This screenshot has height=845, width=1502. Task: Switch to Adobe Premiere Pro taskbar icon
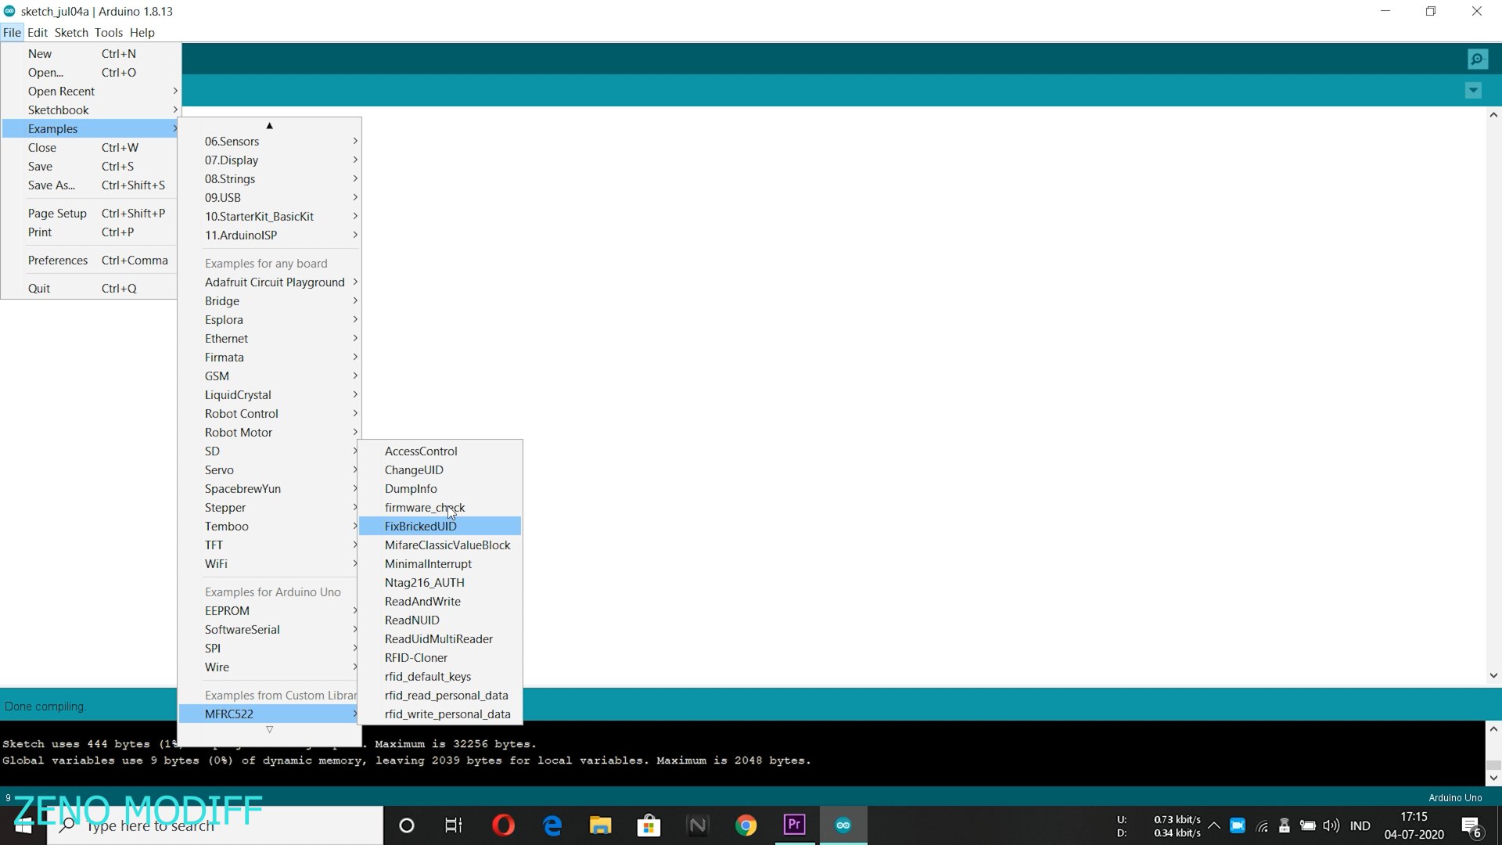tap(795, 825)
